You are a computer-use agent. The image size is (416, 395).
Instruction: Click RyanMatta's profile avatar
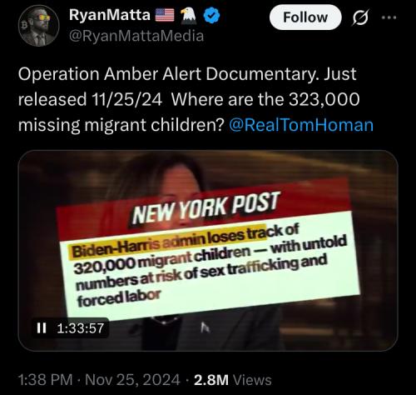pyautogui.click(x=38, y=26)
